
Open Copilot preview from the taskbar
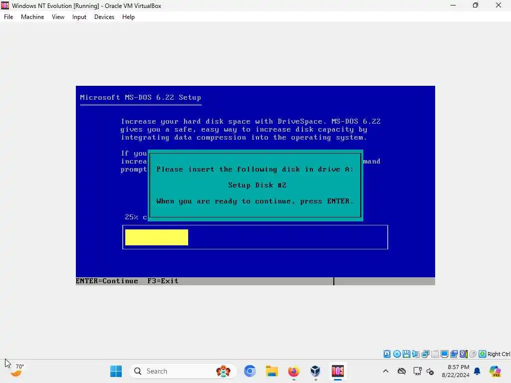[495, 371]
